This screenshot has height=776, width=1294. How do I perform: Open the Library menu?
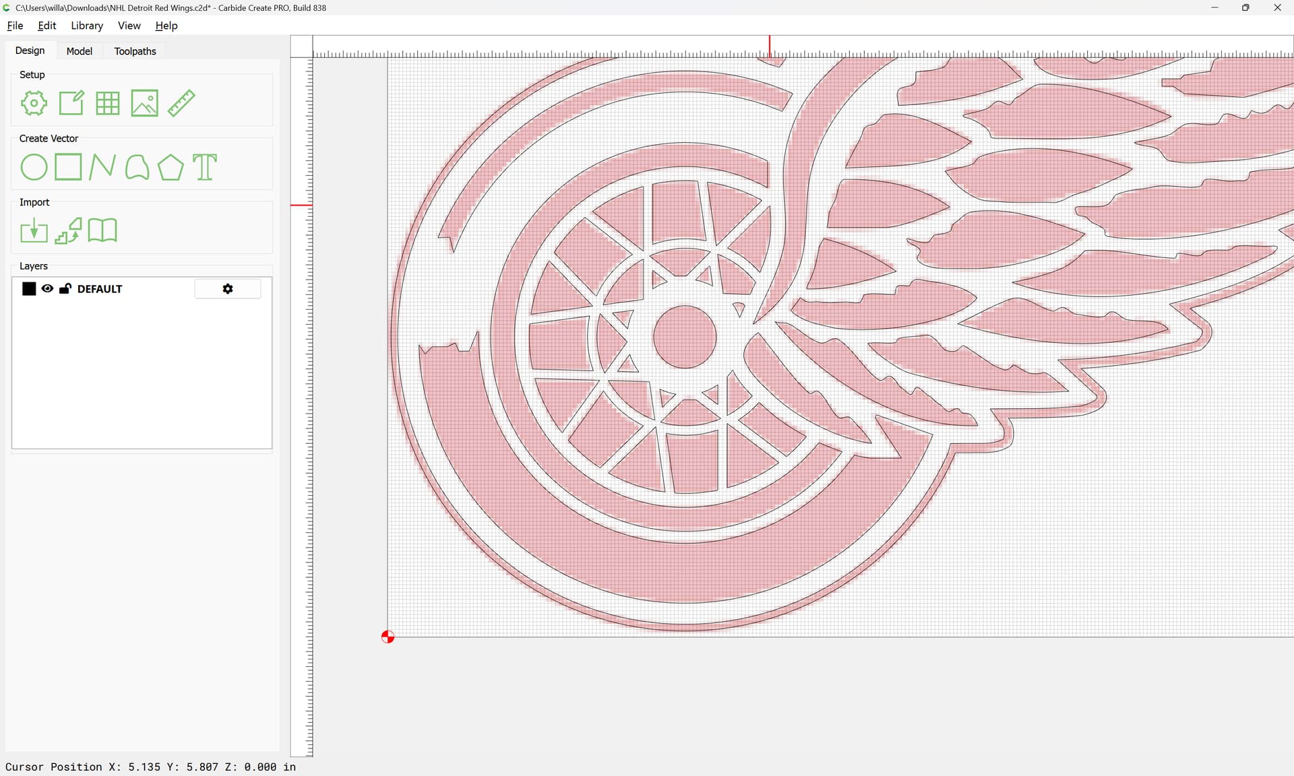(x=87, y=26)
